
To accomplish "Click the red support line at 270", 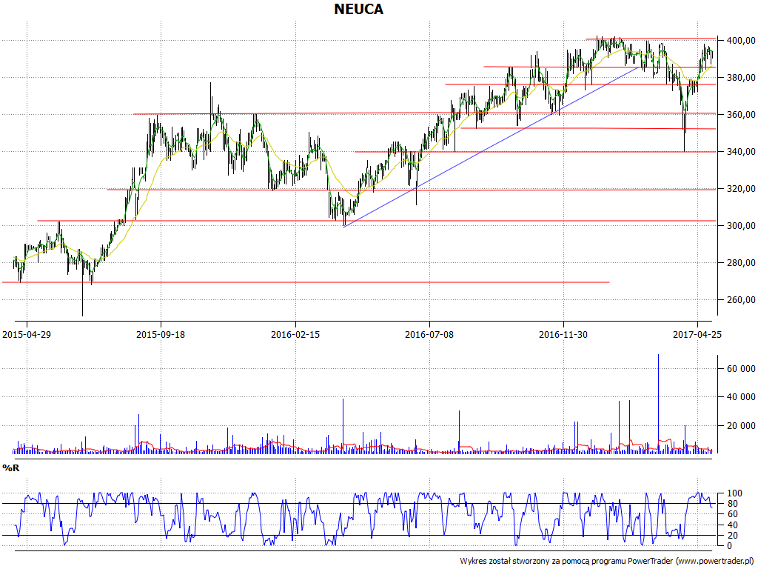I will [306, 282].
